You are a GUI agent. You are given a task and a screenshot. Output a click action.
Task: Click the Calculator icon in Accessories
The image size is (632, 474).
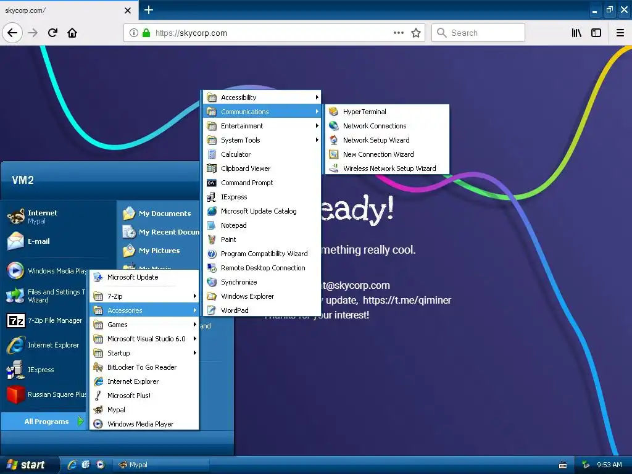click(212, 154)
